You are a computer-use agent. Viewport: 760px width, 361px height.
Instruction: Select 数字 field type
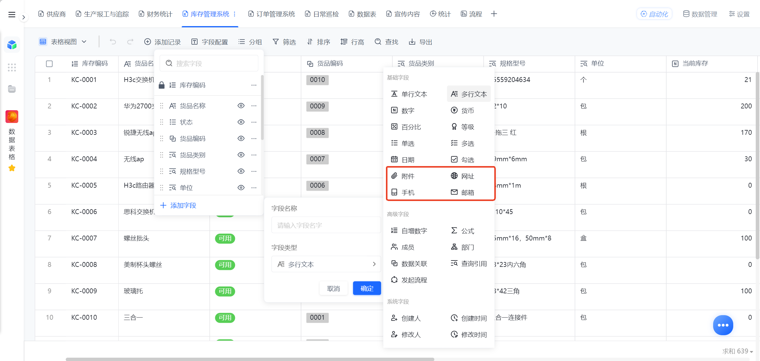pyautogui.click(x=403, y=111)
